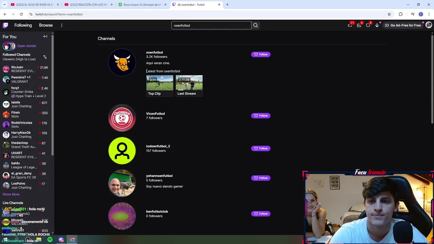Open the Twitch user avatar menu
Screen dimensions: 434x244
coord(429,25)
